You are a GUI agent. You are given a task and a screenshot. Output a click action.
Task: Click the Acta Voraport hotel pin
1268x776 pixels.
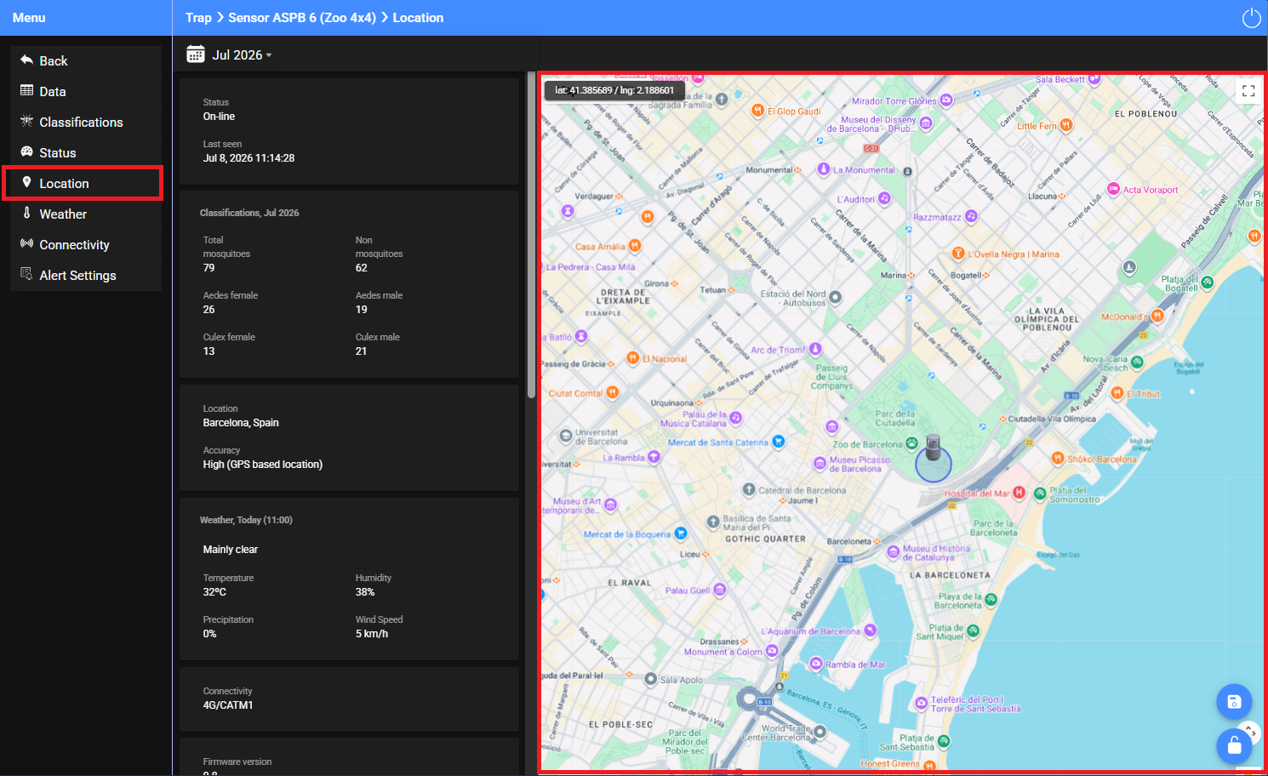(x=1113, y=189)
